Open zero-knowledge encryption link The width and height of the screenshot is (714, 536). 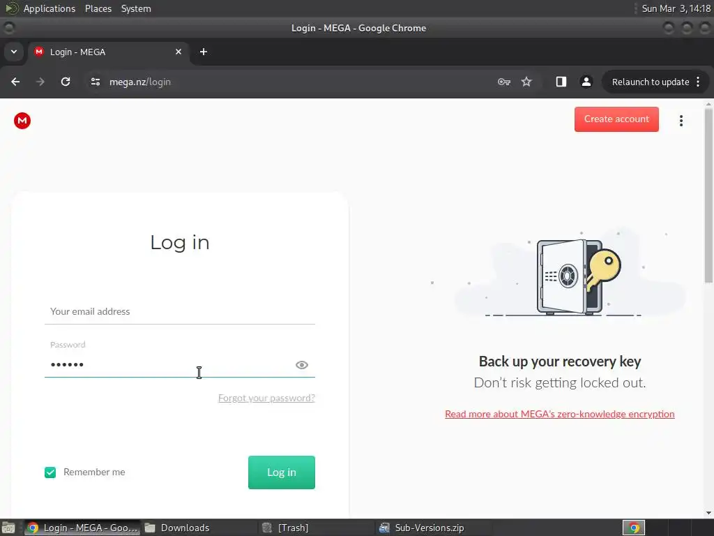pyautogui.click(x=560, y=414)
